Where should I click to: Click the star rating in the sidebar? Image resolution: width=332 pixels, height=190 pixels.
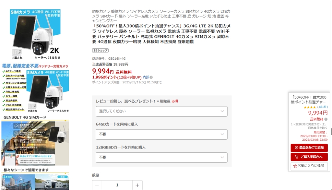311,107
